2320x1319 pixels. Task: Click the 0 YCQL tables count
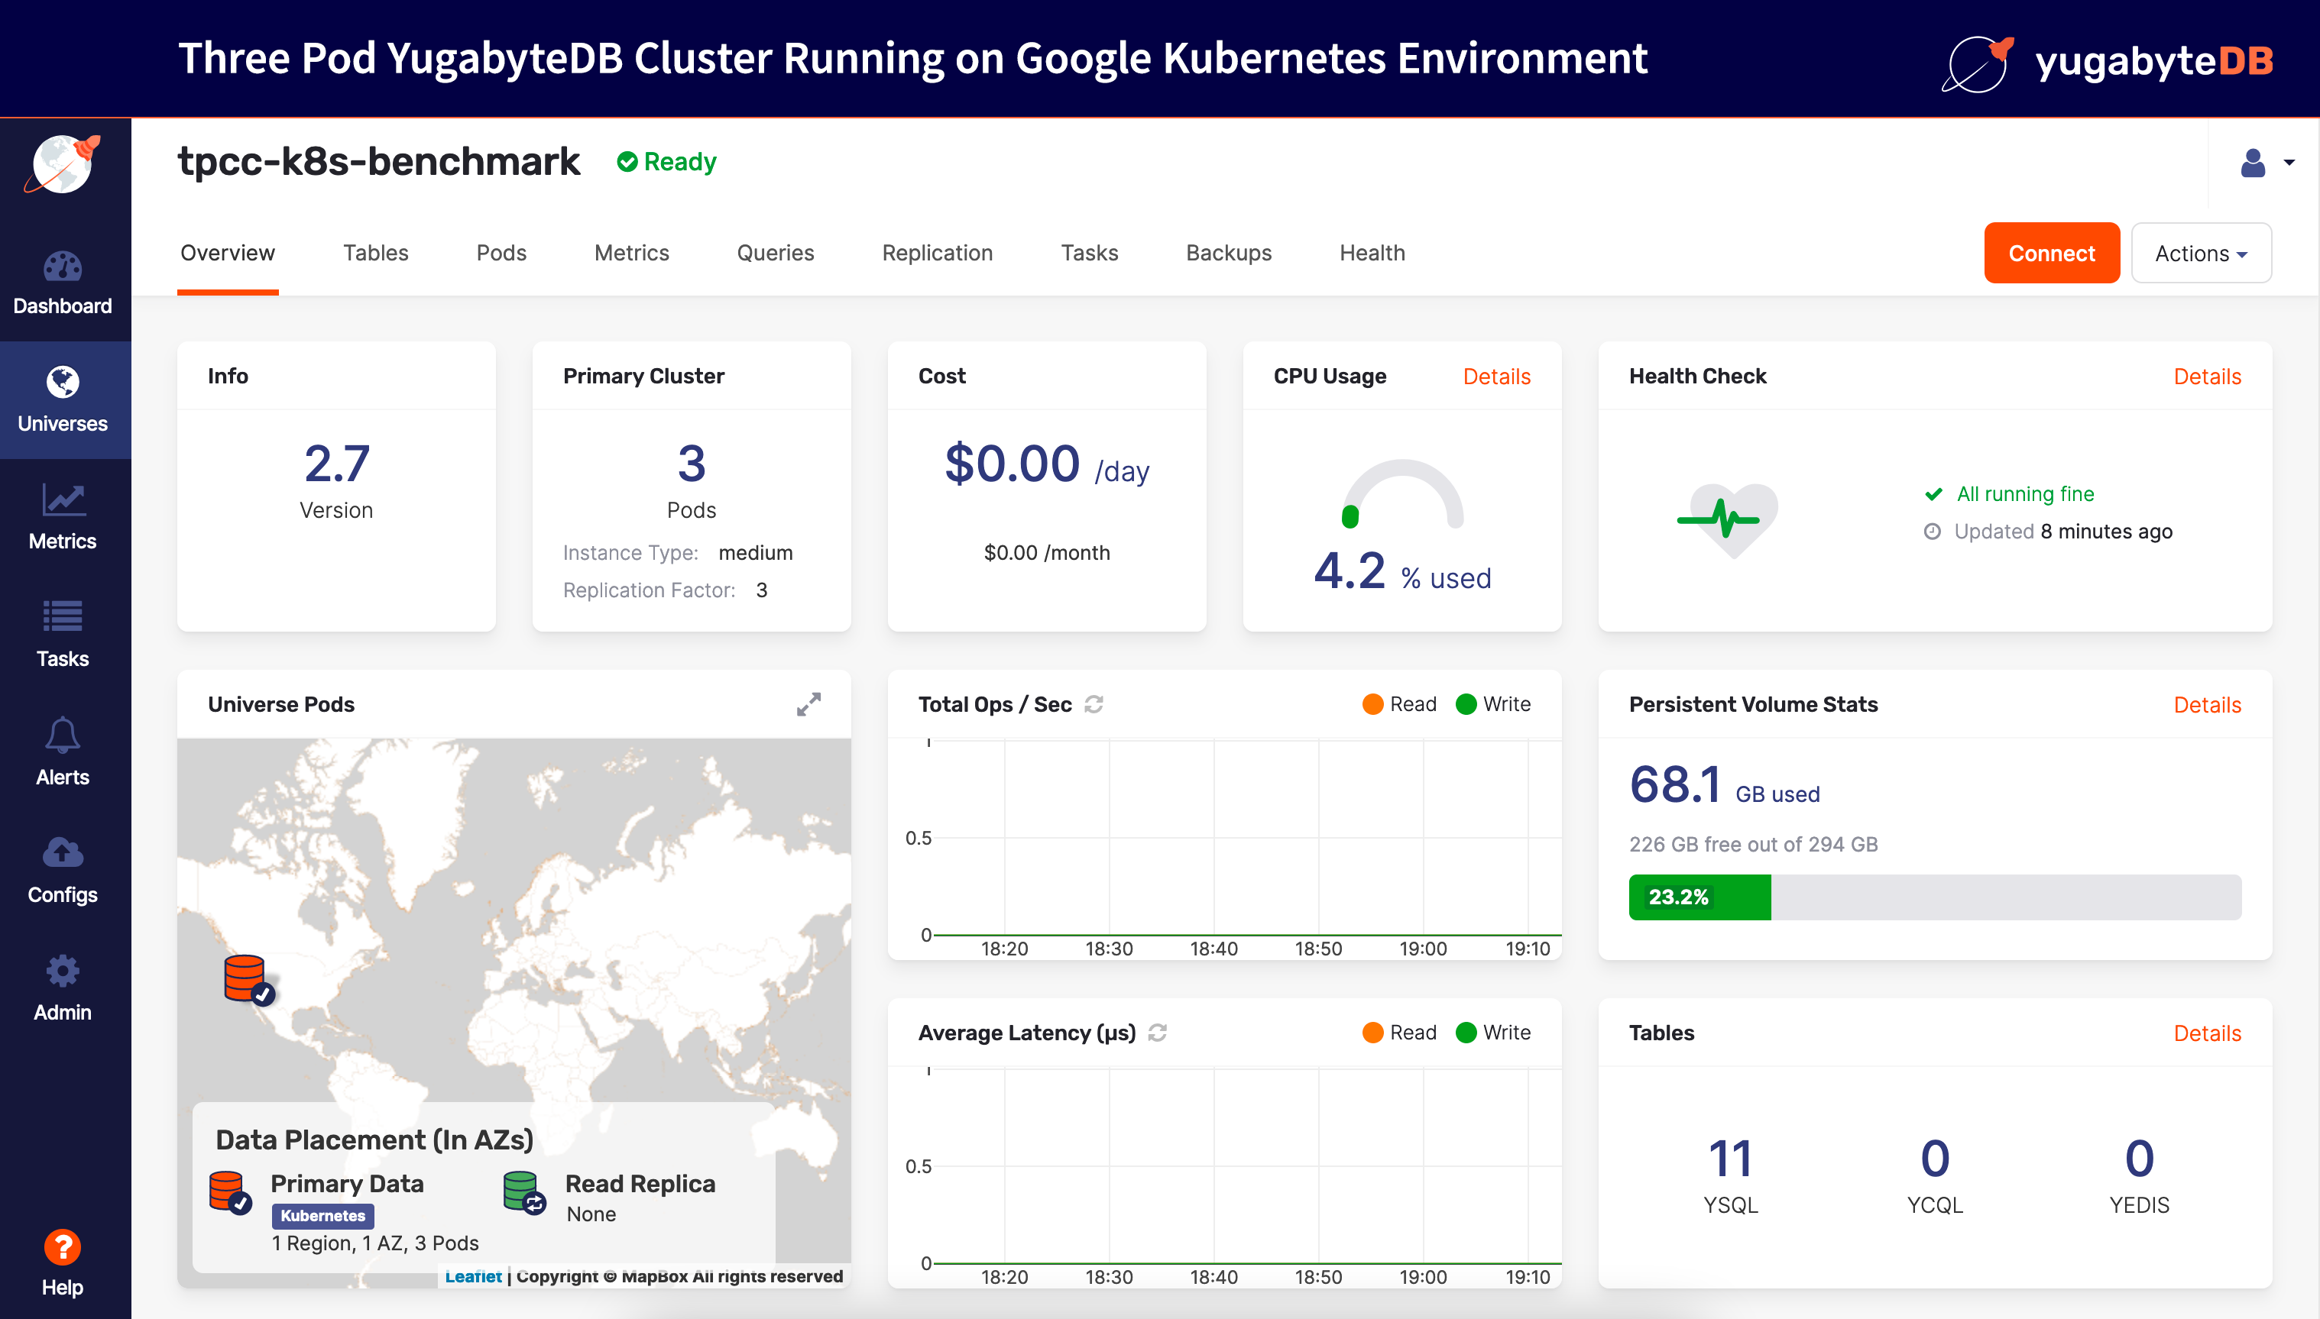1935,1159
